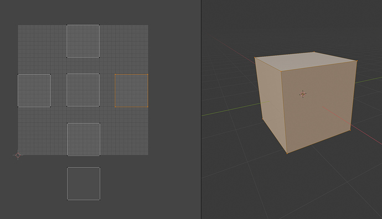
Task: Select the center UV island square
Action: [x=83, y=90]
